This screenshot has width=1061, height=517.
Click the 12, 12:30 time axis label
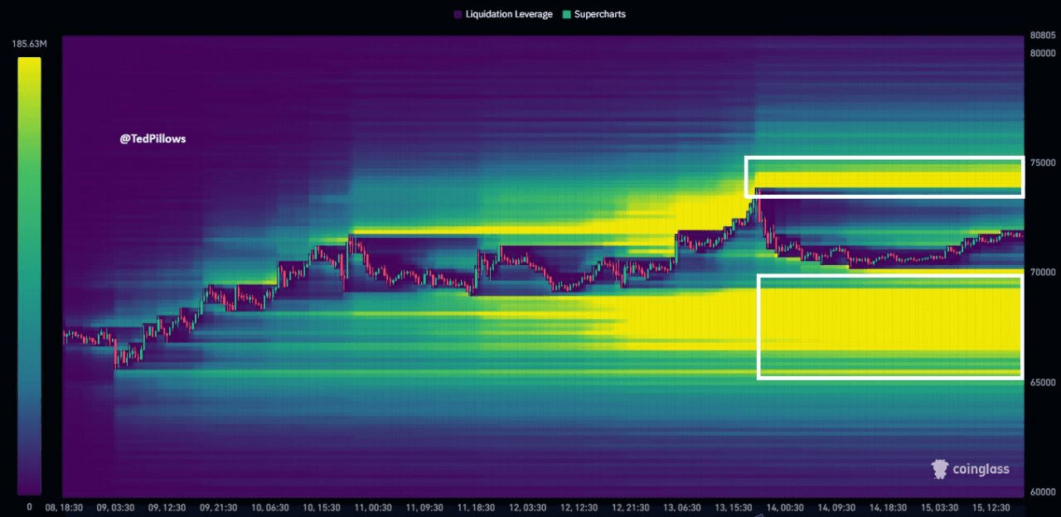(x=580, y=507)
